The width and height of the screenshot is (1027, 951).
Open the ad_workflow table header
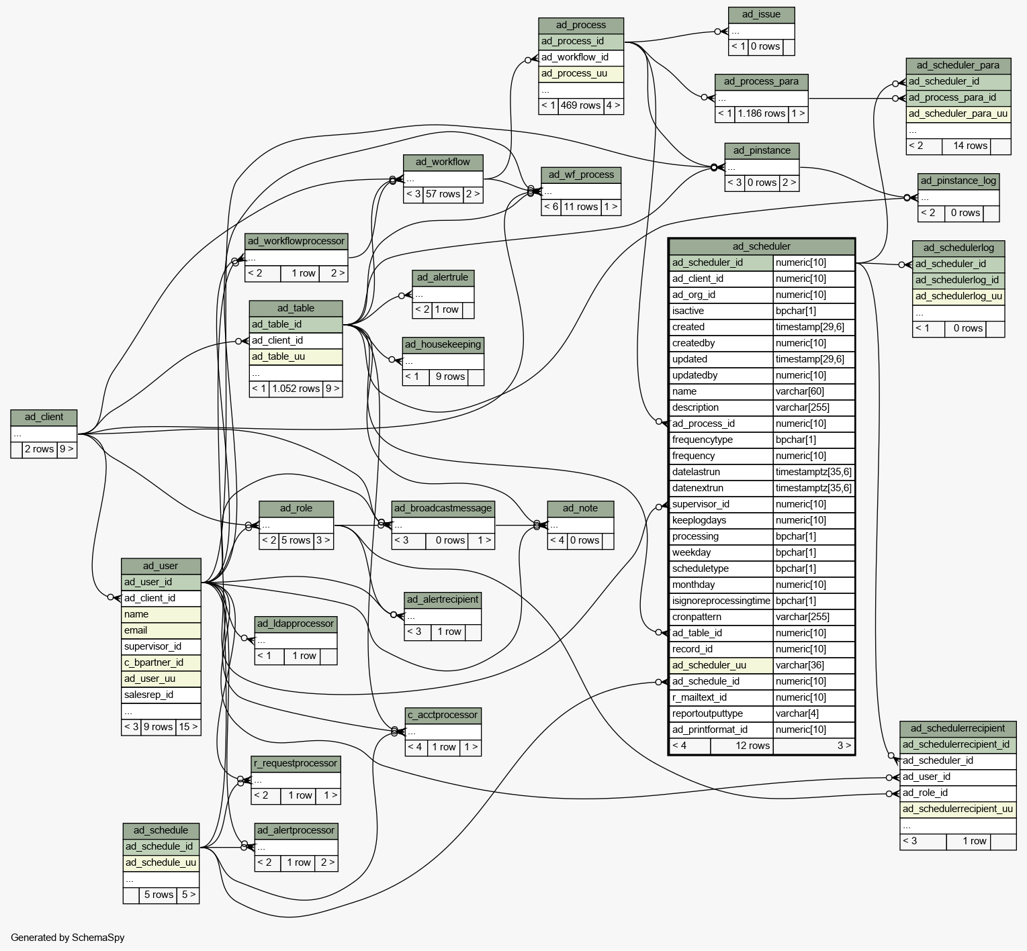tap(443, 162)
